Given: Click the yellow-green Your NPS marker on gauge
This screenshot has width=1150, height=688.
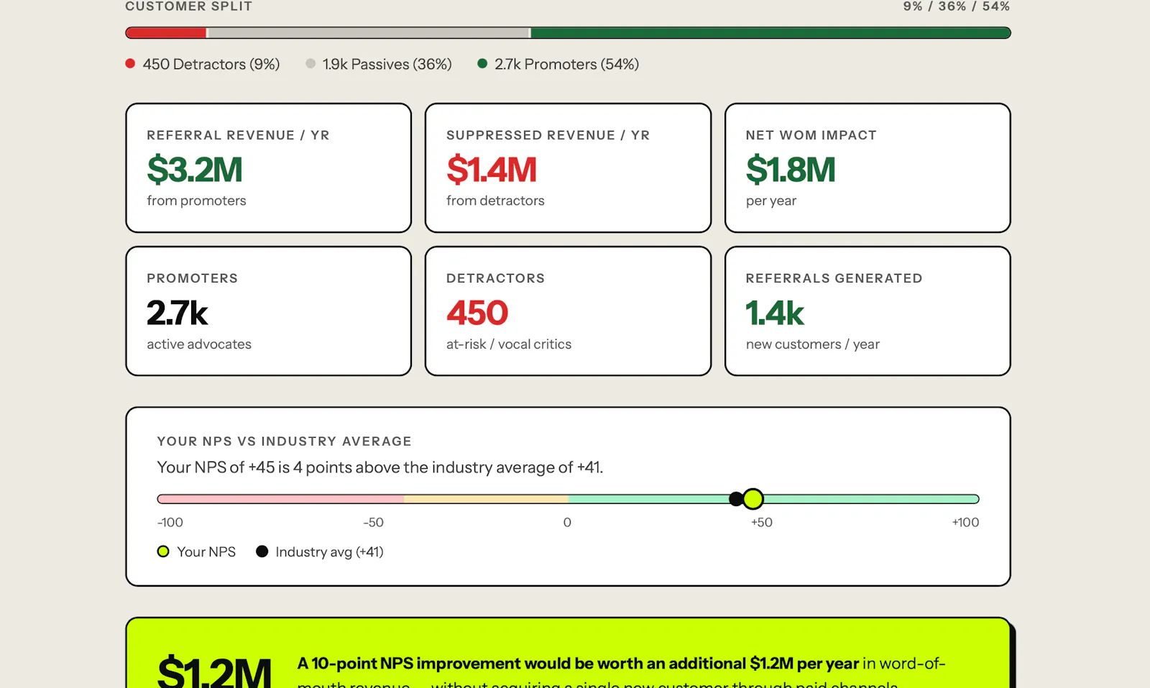Looking at the screenshot, I should [x=753, y=498].
